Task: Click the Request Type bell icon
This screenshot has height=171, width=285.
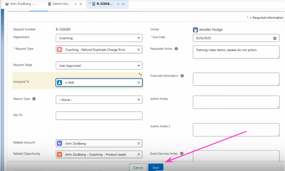Action: pos(59,50)
